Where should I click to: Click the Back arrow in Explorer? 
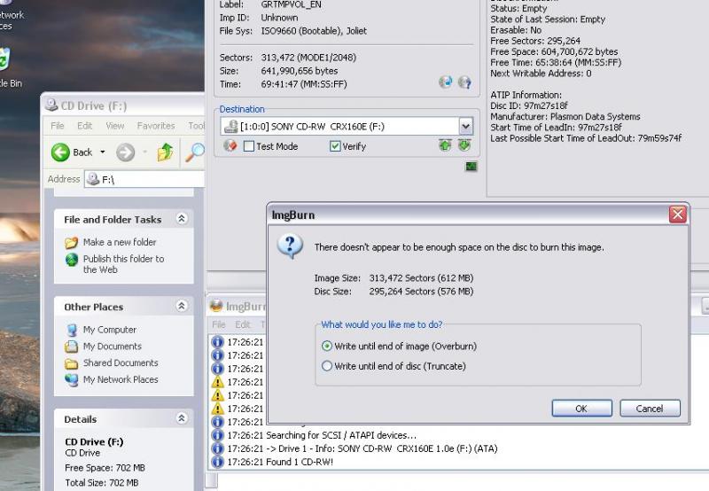pyautogui.click(x=61, y=152)
